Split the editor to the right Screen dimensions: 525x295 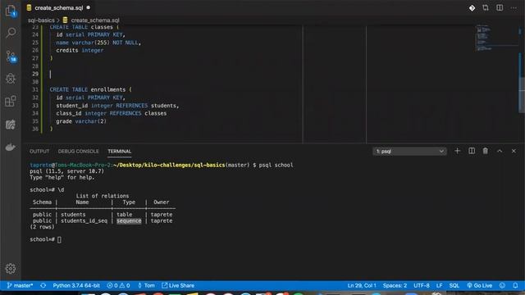500,8
